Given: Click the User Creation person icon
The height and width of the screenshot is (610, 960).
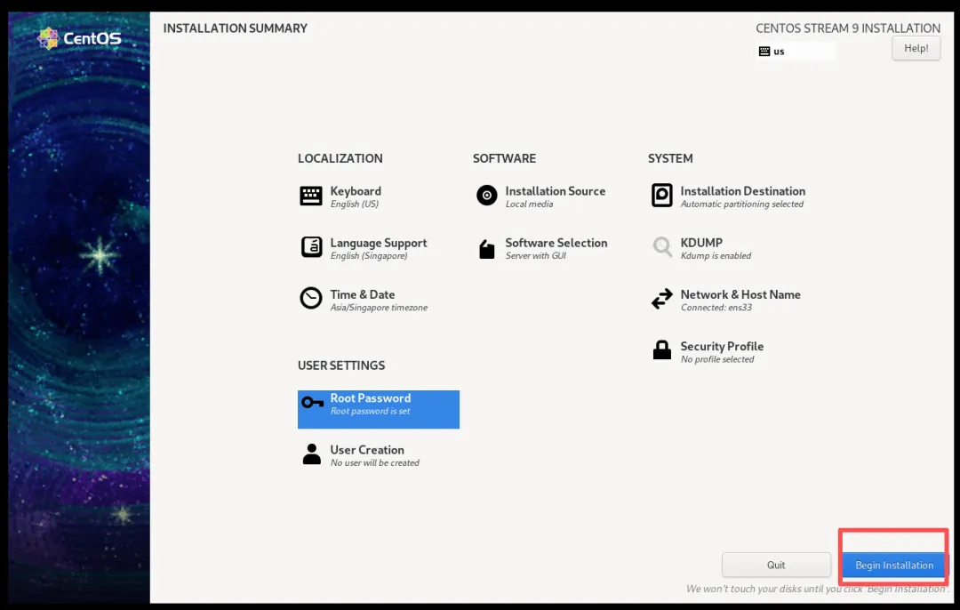Looking at the screenshot, I should coord(312,454).
